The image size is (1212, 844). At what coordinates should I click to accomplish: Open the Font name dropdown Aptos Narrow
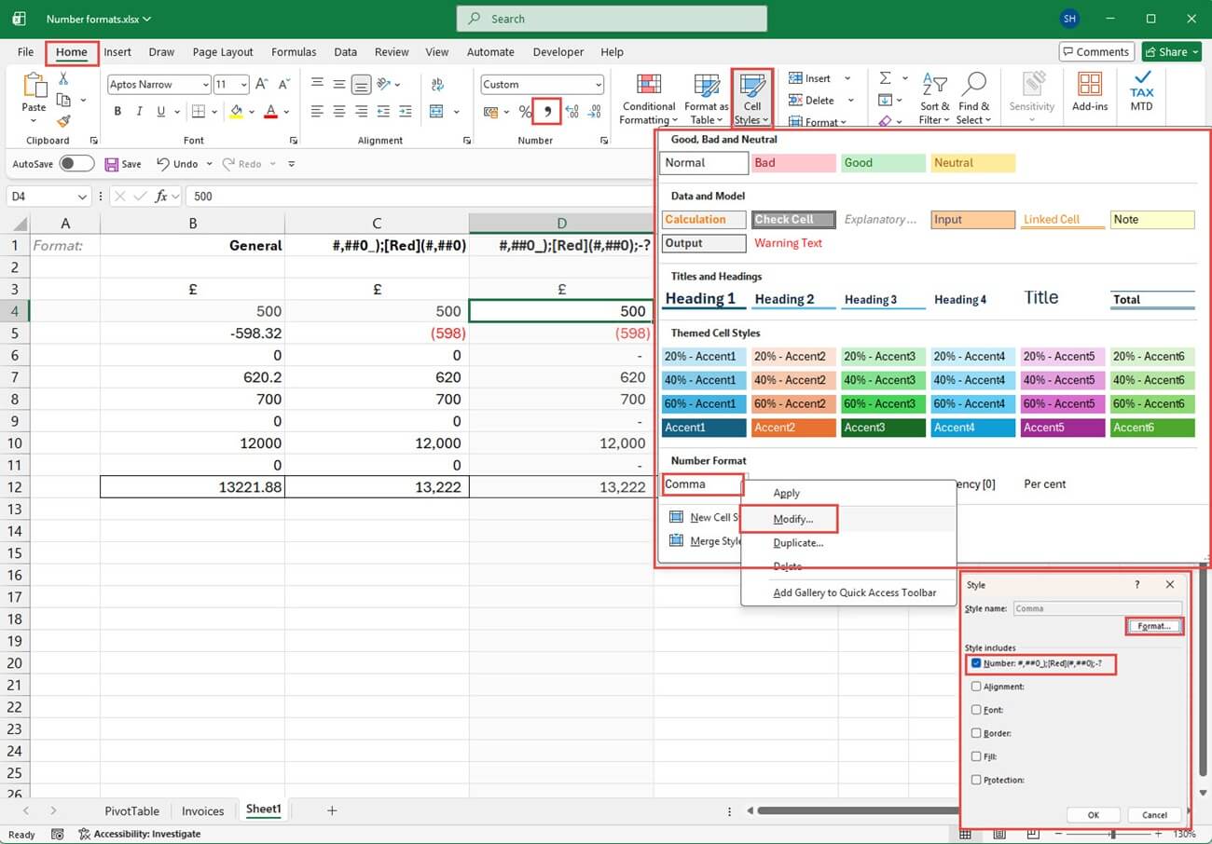[205, 85]
